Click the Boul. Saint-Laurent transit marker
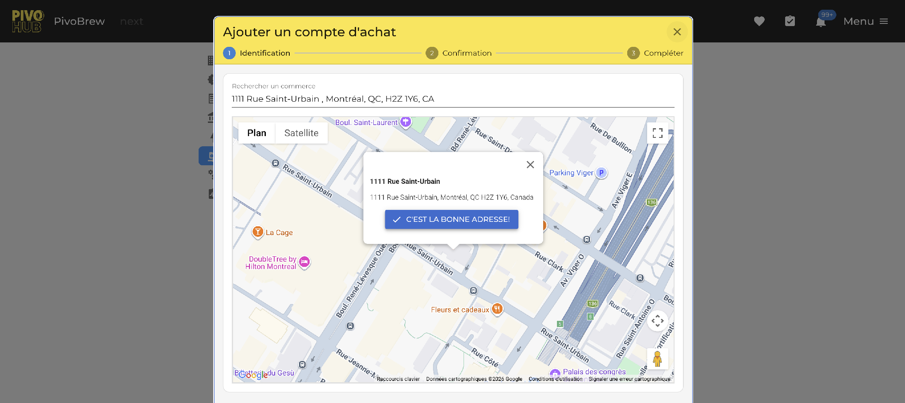 (x=406, y=122)
